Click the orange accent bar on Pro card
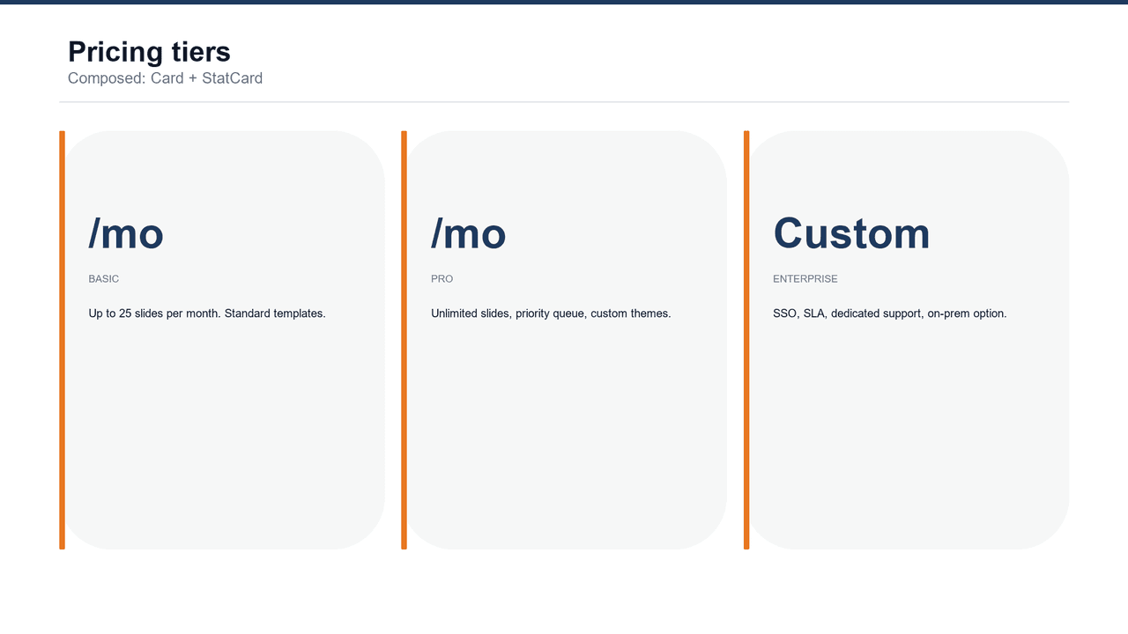This screenshot has width=1128, height=634. (x=404, y=339)
